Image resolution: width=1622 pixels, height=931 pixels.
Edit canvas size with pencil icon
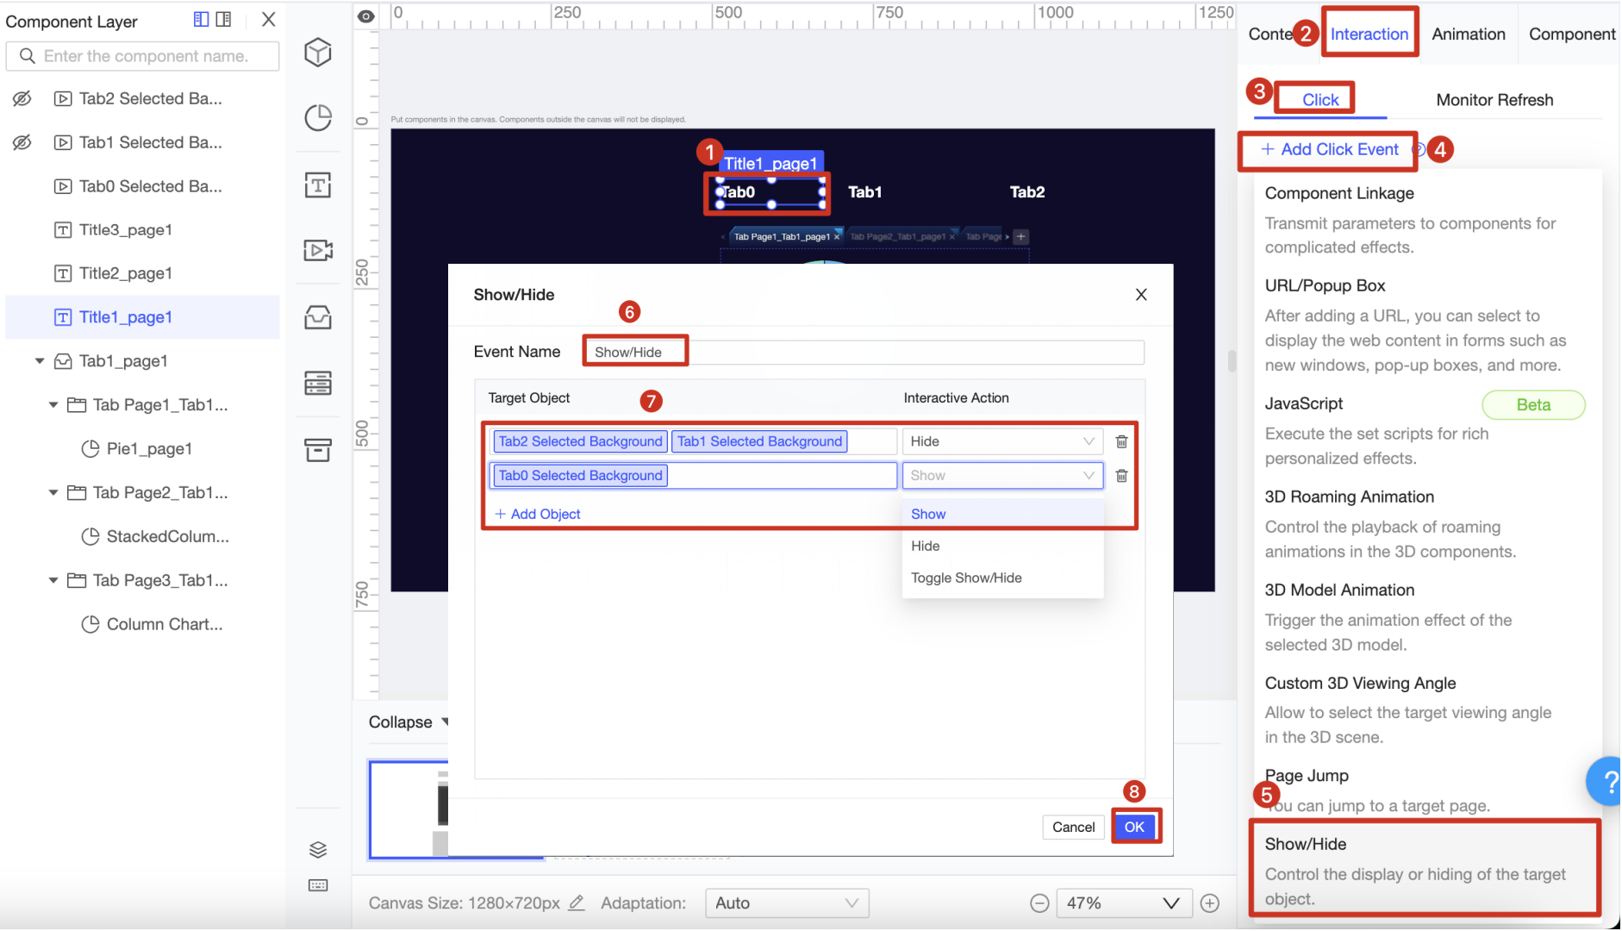click(577, 903)
